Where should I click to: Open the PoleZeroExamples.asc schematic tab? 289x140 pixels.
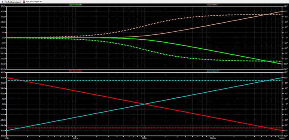click(x=11, y=2)
